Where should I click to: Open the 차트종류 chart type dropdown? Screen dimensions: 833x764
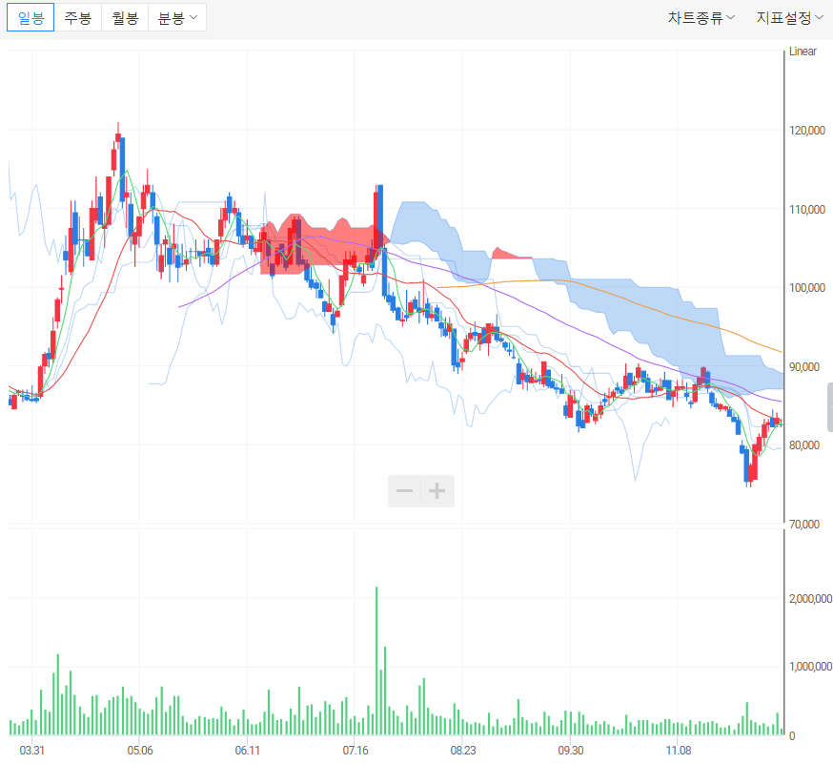701,18
